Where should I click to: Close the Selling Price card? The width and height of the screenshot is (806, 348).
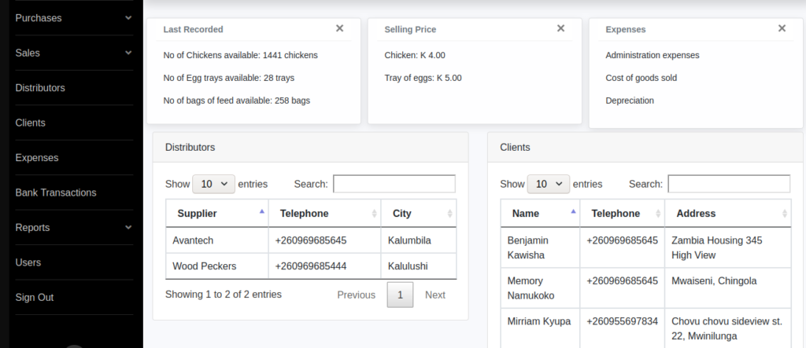560,28
